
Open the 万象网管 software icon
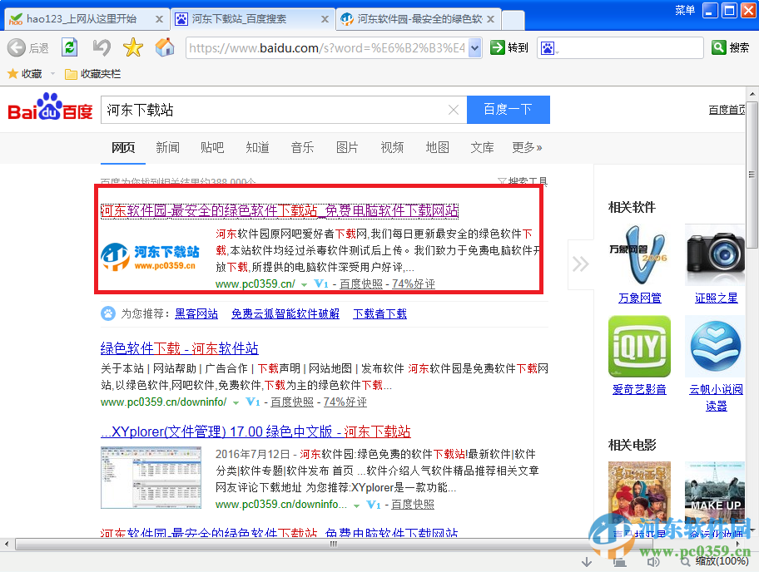click(639, 255)
